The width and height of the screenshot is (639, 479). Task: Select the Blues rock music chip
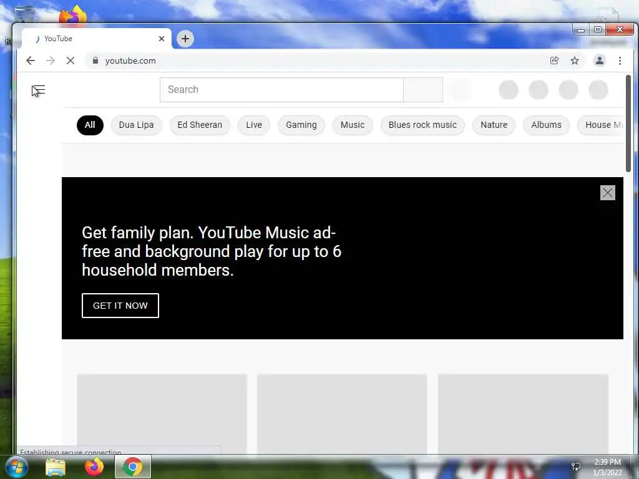pos(422,125)
